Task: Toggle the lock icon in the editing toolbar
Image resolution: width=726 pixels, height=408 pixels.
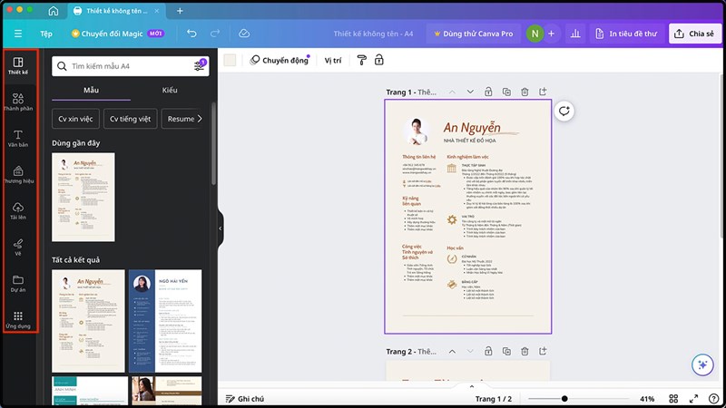Action: (x=378, y=61)
